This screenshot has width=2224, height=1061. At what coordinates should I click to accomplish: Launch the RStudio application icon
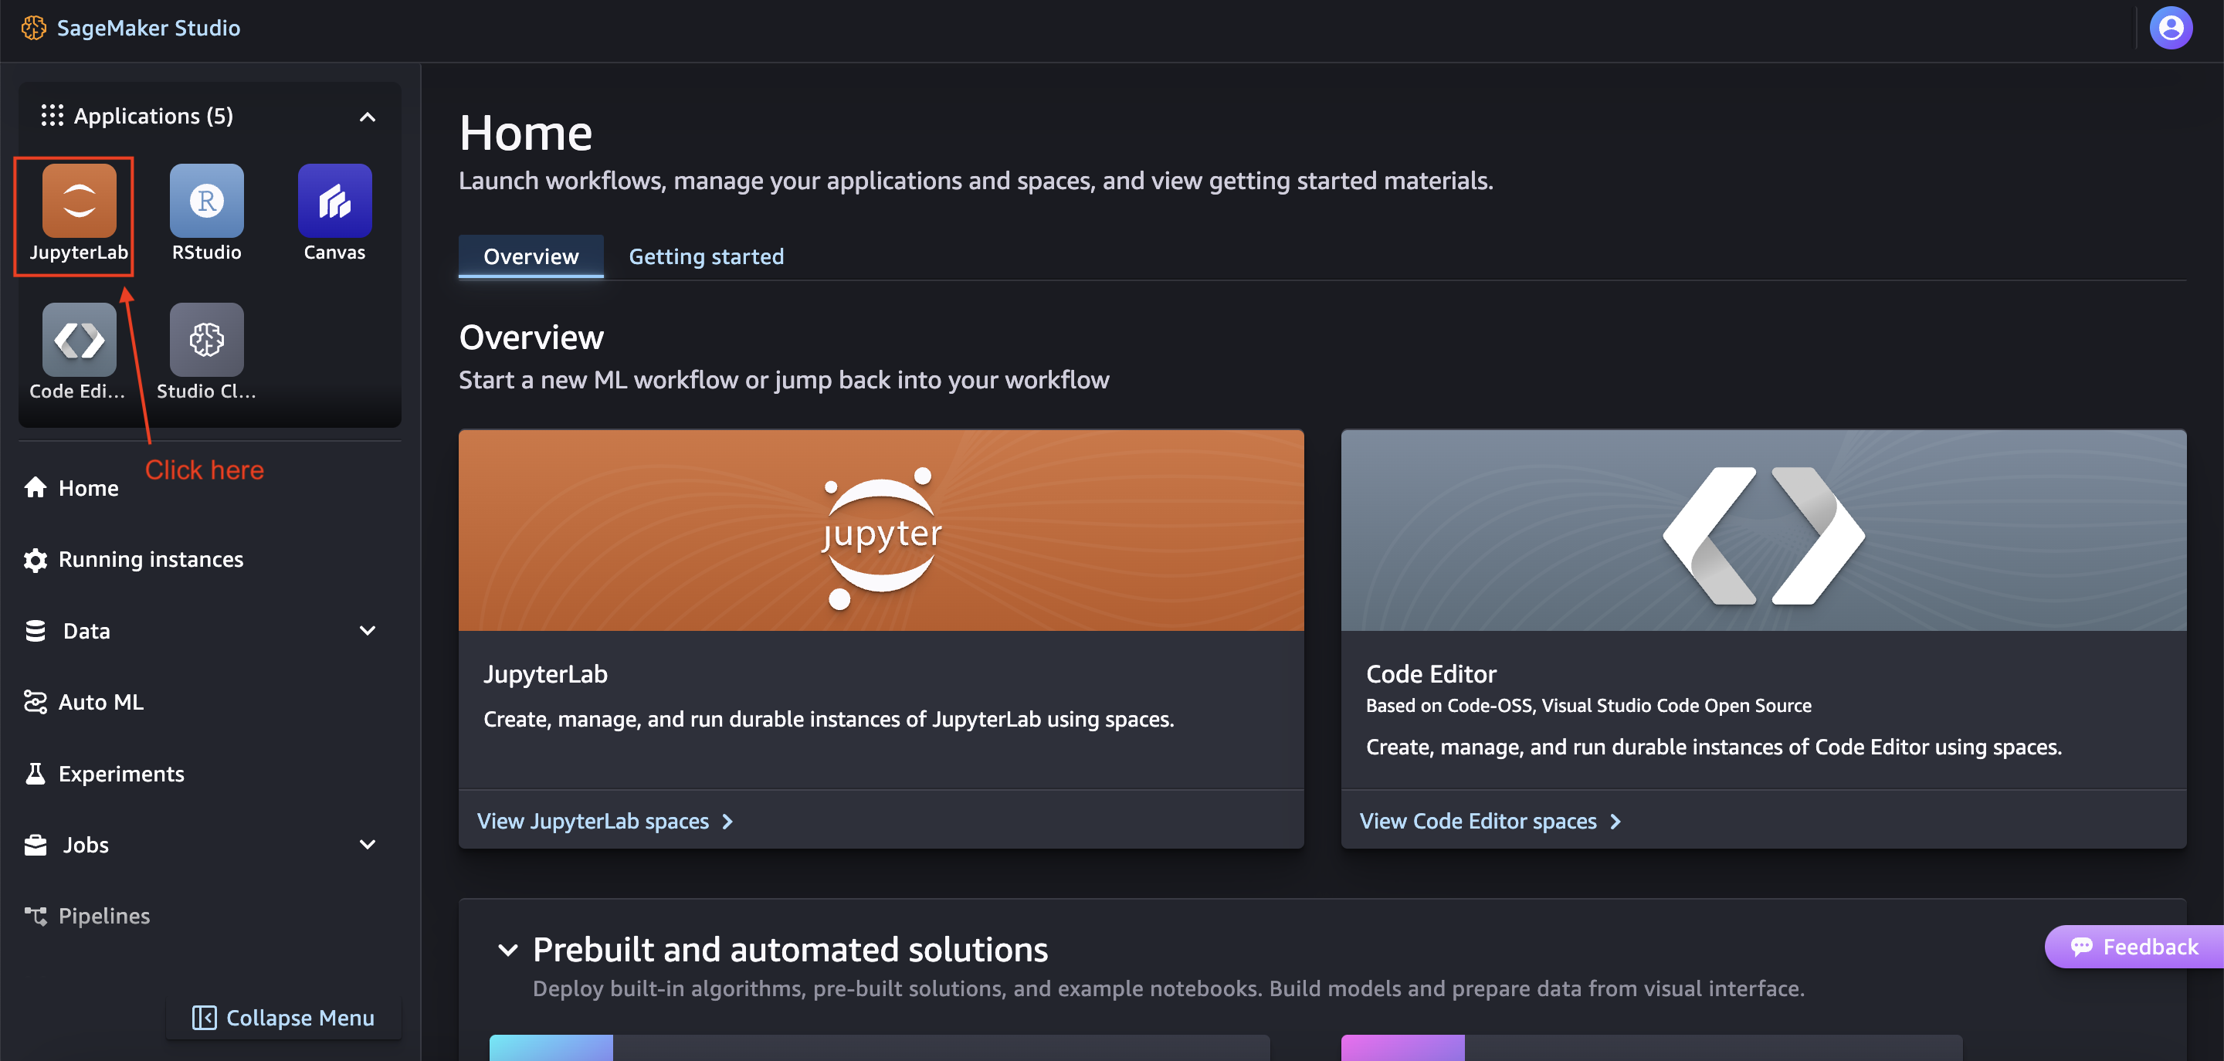click(x=206, y=201)
